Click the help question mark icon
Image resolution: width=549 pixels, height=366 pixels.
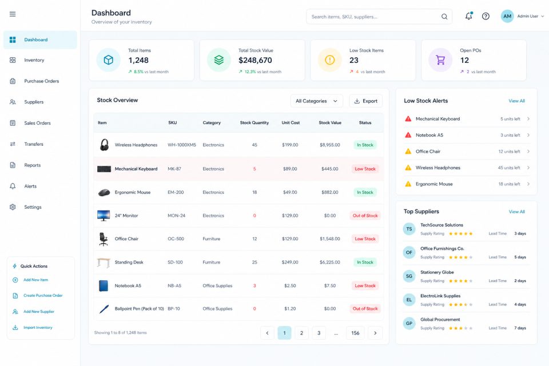pyautogui.click(x=486, y=16)
